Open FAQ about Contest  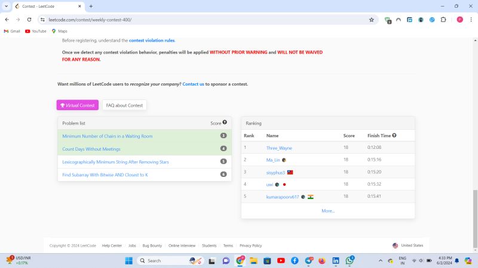click(x=124, y=105)
